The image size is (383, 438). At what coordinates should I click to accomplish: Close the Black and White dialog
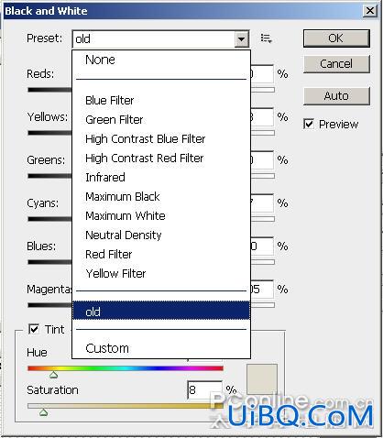tap(370, 11)
